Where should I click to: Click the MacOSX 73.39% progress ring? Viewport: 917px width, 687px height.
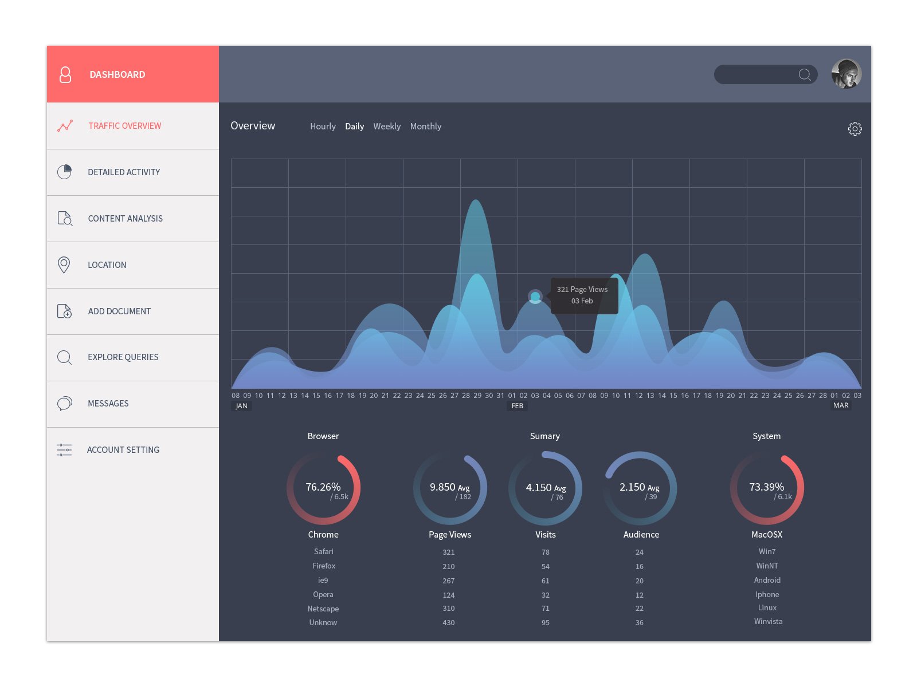pos(767,488)
